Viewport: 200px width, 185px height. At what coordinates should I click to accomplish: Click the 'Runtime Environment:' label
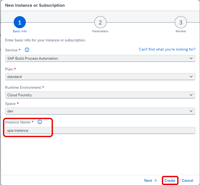[x=23, y=87]
